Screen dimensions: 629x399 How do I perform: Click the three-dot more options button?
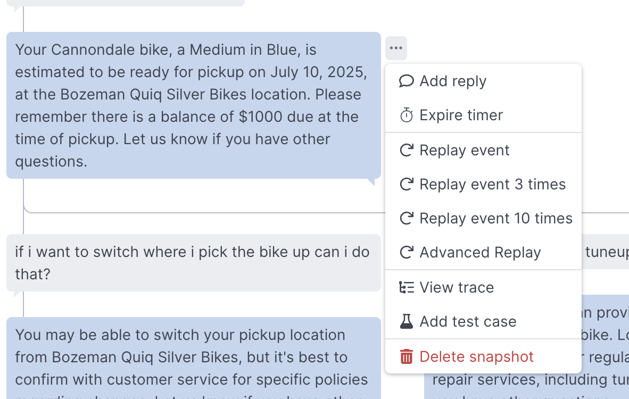click(x=396, y=48)
